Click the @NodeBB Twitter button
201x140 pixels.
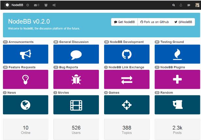(183, 22)
